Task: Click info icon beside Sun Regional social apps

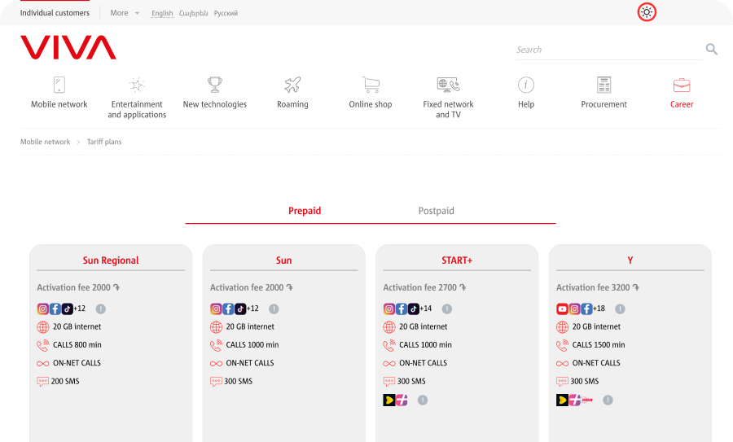Action: (100, 309)
